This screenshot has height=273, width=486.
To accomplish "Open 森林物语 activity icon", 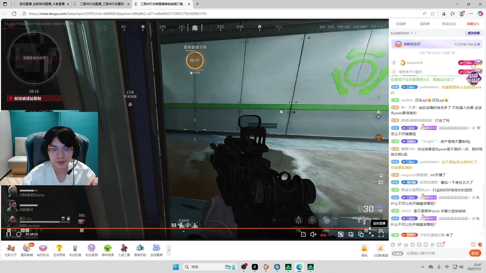I will coord(108,251).
